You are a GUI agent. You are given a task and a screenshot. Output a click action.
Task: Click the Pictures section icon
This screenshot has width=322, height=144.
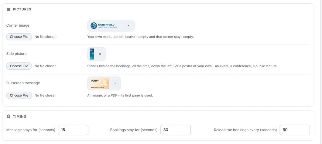[x=9, y=9]
